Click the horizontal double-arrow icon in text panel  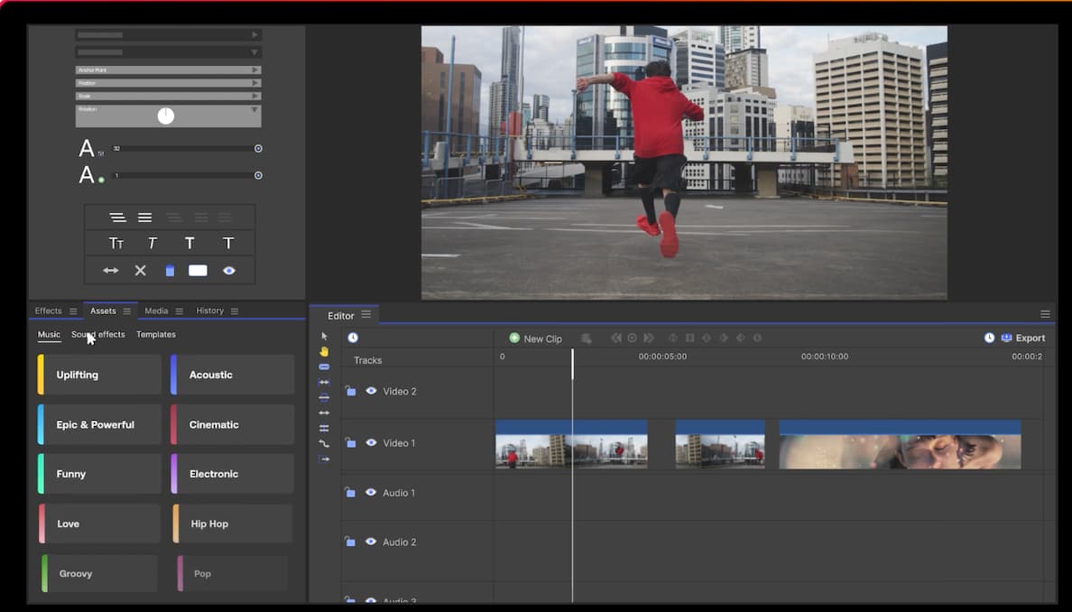(110, 271)
